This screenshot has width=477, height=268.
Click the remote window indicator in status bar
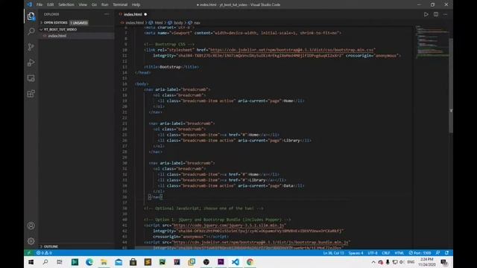(29, 253)
